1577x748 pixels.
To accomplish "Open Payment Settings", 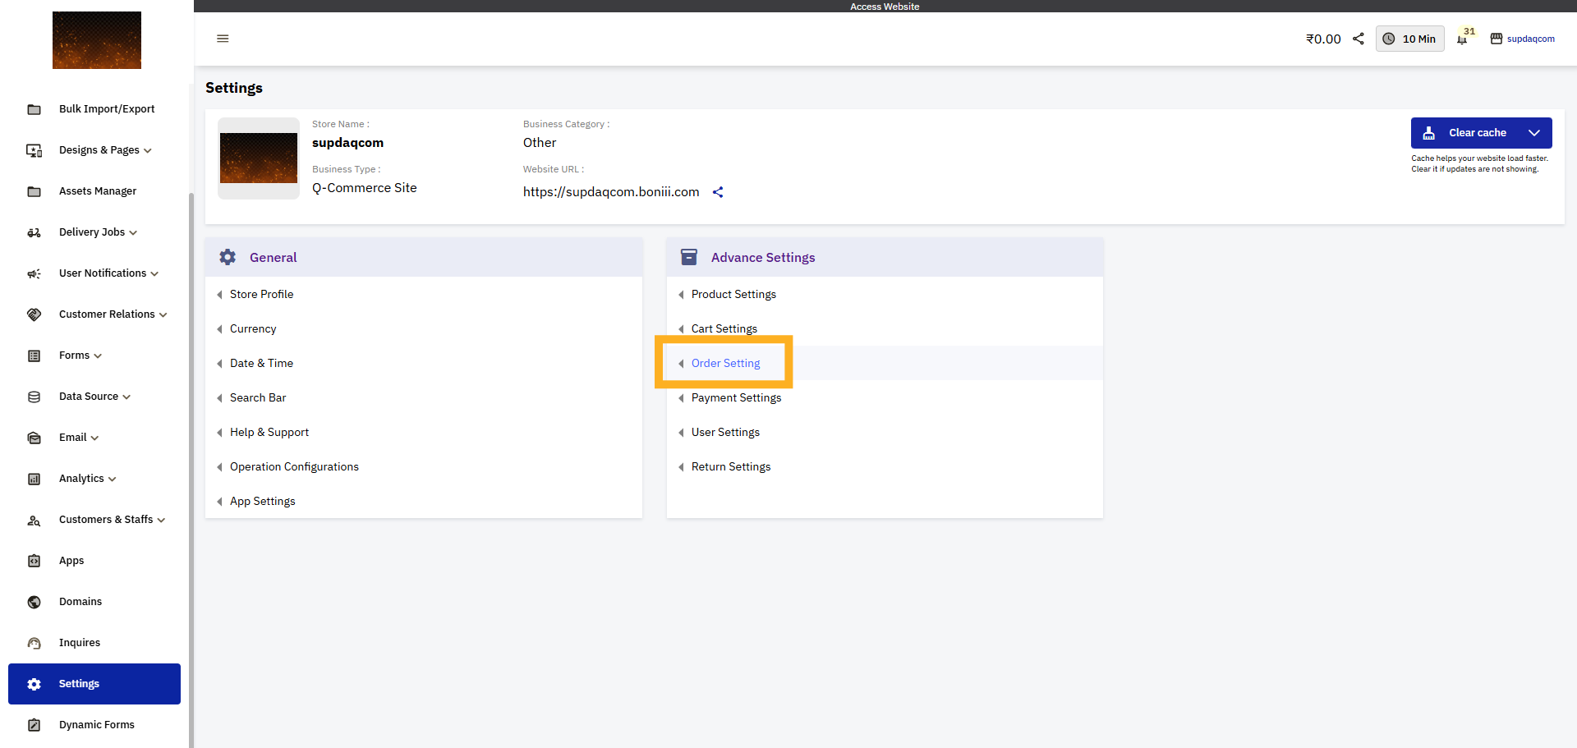I will (x=736, y=397).
